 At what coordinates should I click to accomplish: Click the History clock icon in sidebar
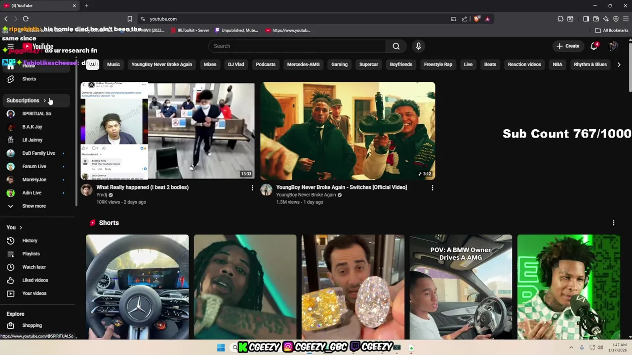pyautogui.click(x=10, y=241)
